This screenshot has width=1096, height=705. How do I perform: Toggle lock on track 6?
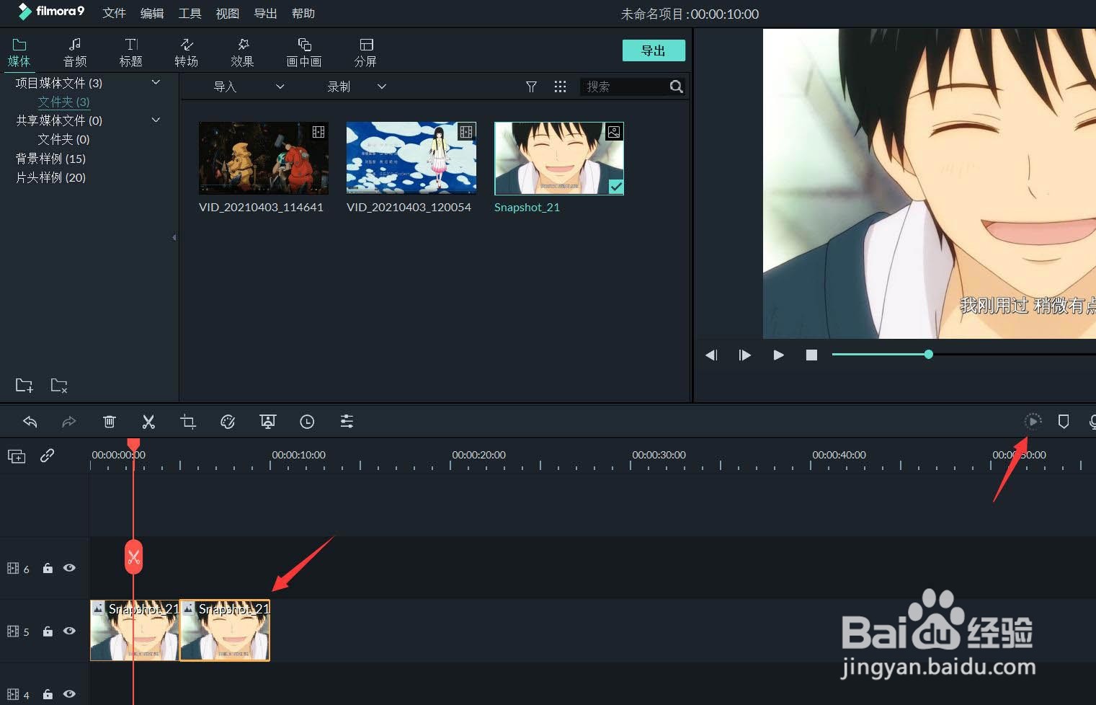[x=48, y=568]
